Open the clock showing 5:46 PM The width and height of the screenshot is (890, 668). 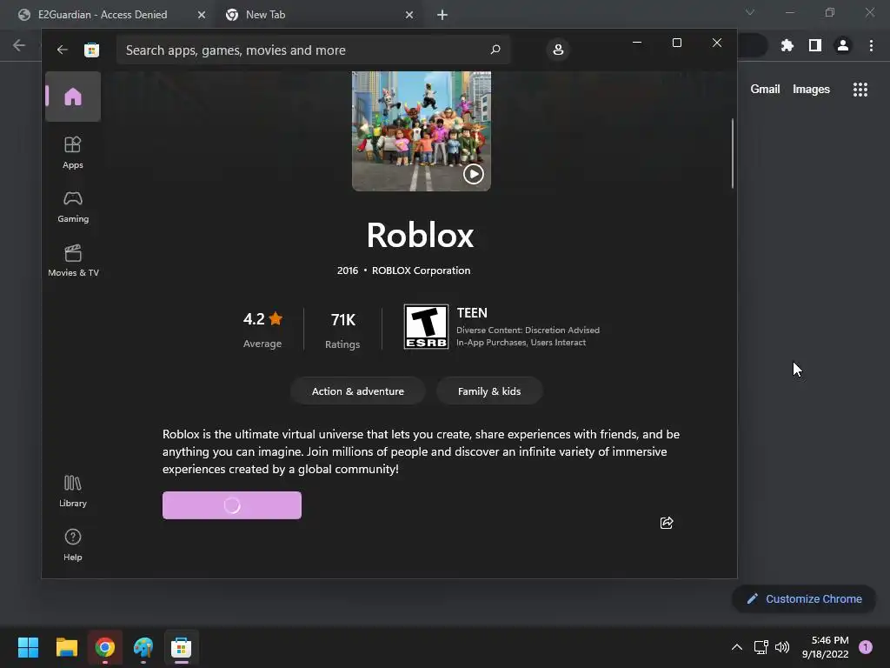[x=826, y=647]
